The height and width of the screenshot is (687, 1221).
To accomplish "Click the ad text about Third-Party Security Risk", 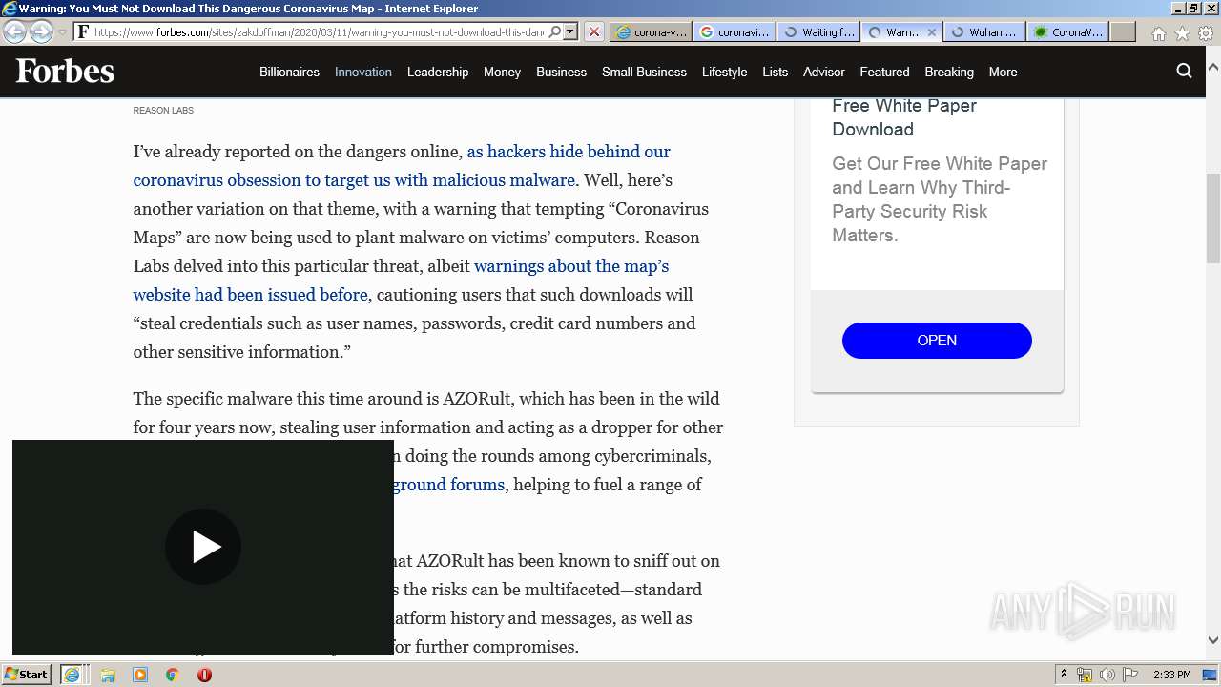I will 940,199.
